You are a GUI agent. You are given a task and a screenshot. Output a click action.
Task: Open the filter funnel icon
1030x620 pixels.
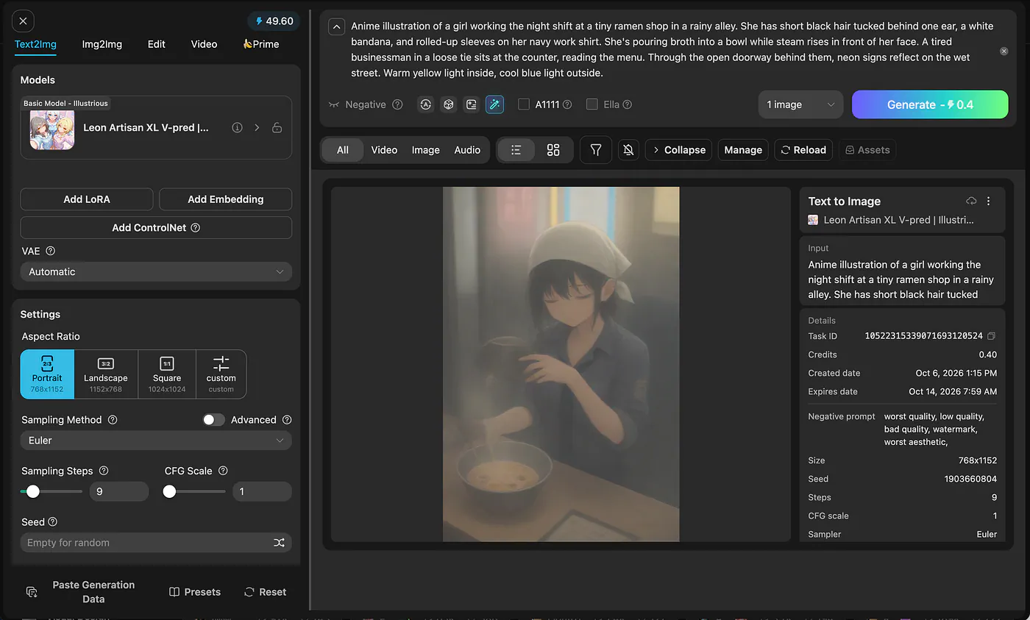596,150
